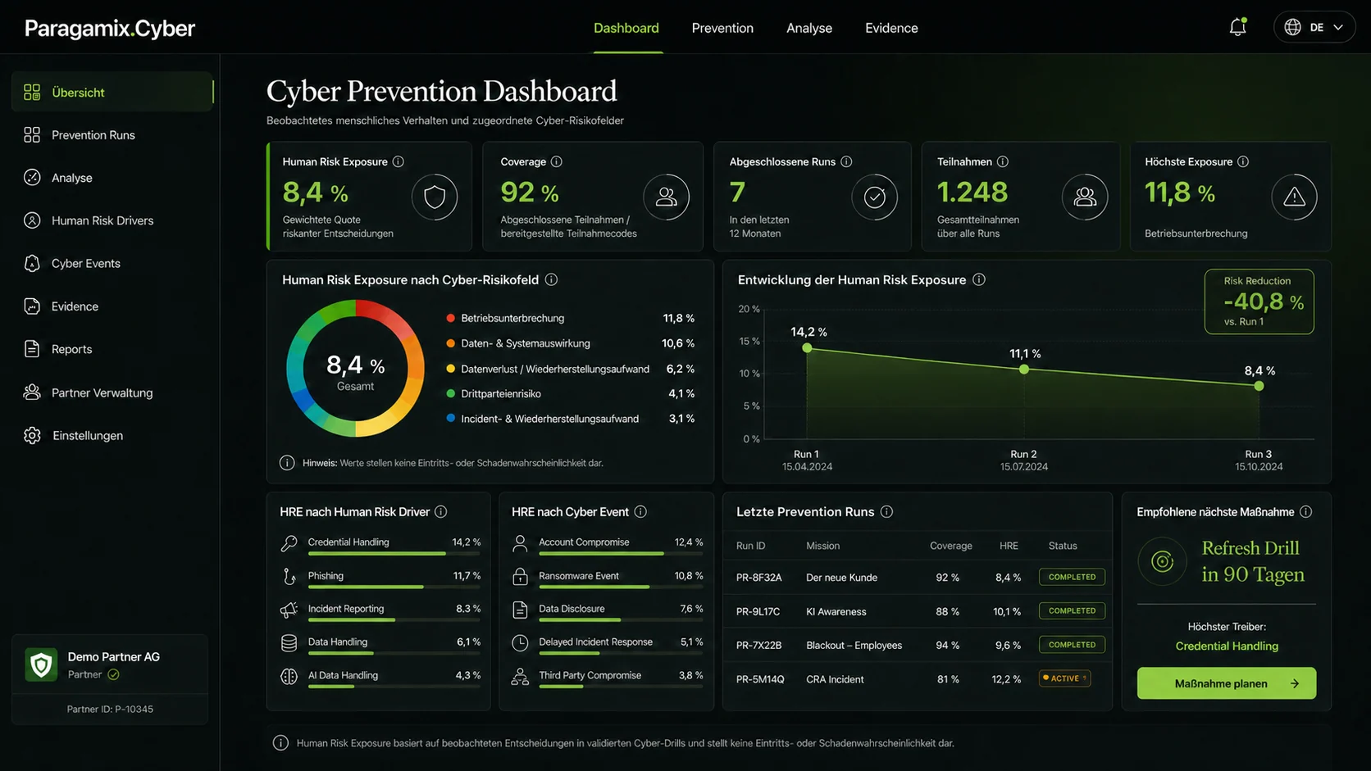This screenshot has width=1371, height=771.
Task: Click the blue Incident- & Wiederherstellungsaufwand legend dot
Action: point(450,418)
